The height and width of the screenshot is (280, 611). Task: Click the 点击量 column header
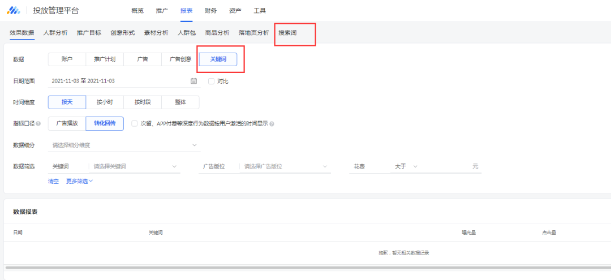(549, 232)
